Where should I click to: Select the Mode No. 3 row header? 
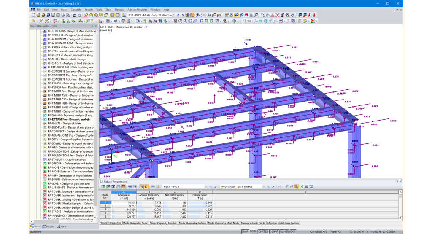(x=105, y=210)
